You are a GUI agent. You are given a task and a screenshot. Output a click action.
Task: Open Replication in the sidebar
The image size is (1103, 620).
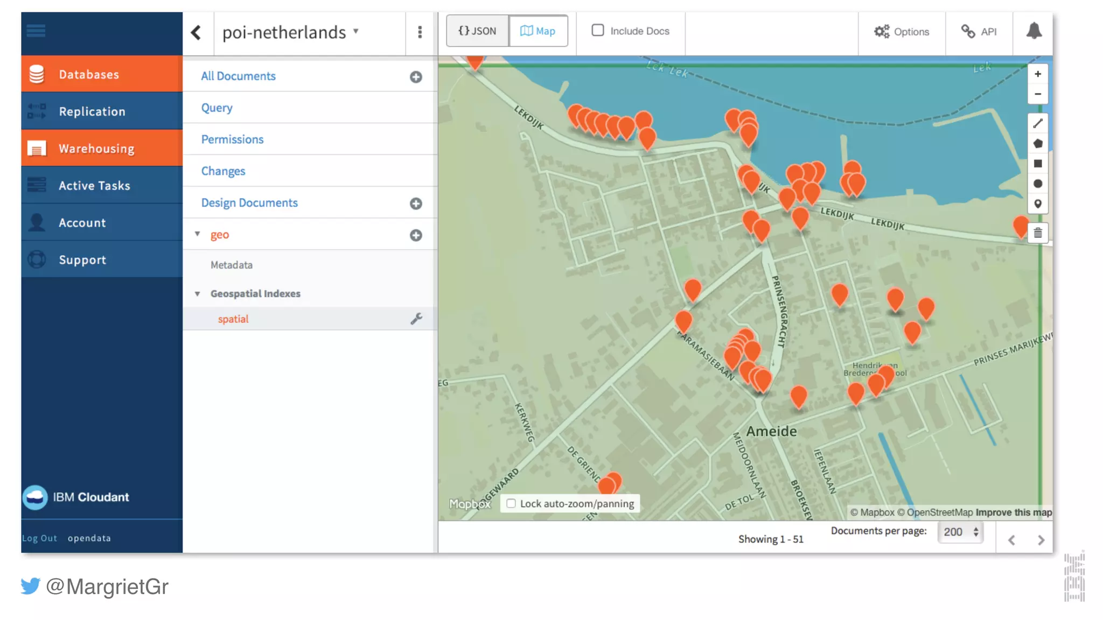(x=102, y=111)
